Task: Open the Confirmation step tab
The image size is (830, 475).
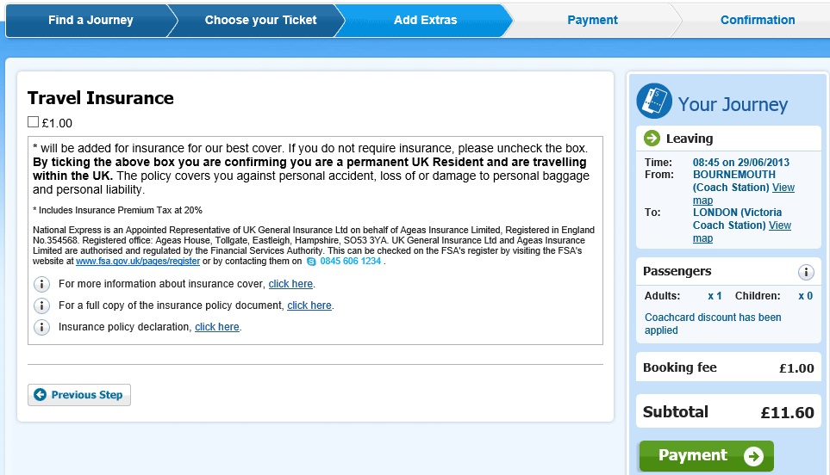Action: point(757,20)
